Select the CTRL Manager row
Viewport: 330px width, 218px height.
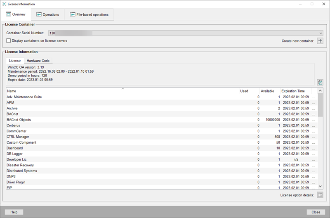(x=162, y=137)
